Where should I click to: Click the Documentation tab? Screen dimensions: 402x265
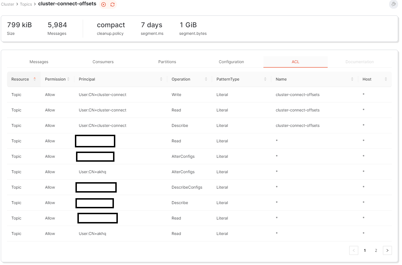tap(360, 62)
